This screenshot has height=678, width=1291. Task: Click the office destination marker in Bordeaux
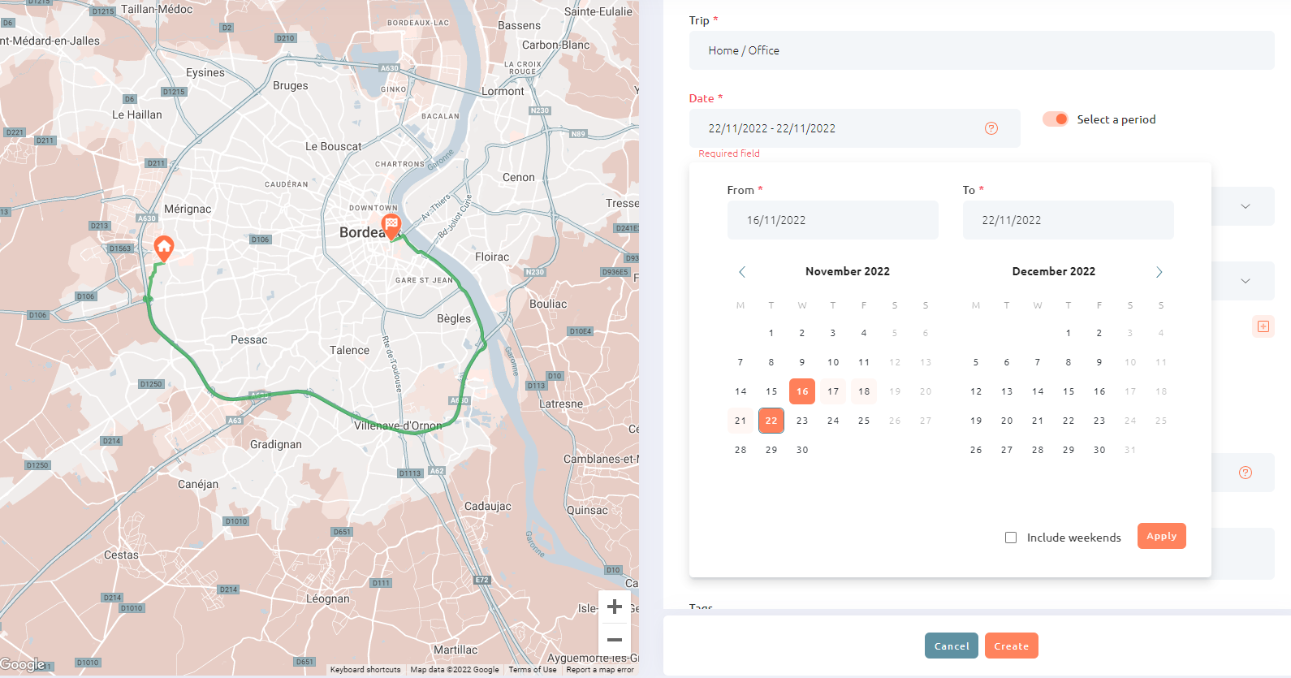tap(391, 226)
